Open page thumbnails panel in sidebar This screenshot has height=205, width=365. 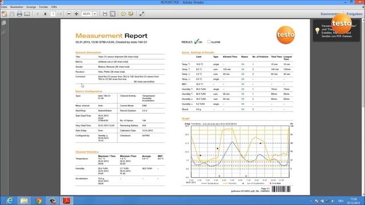tap(4, 23)
